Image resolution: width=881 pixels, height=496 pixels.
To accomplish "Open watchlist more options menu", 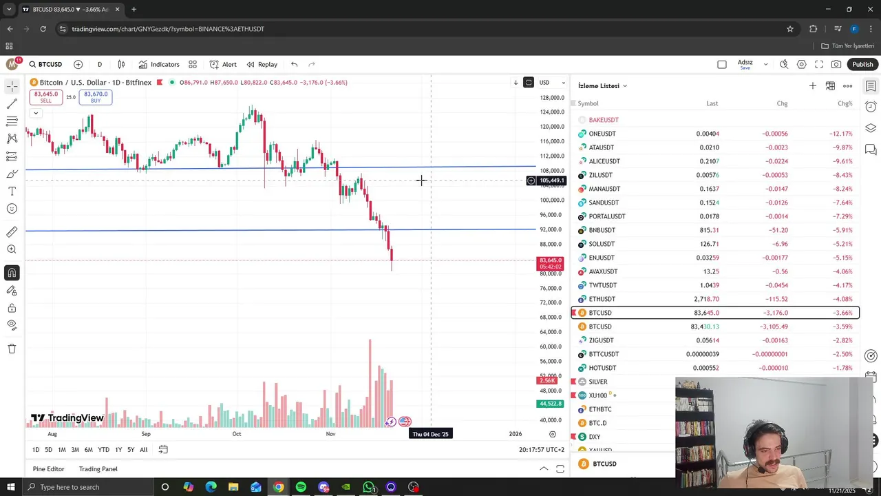I will (848, 85).
